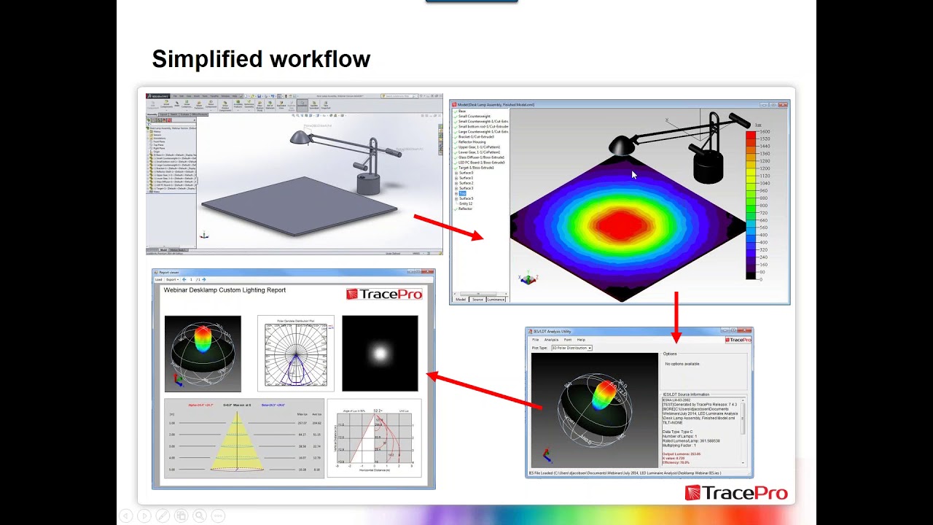The width and height of the screenshot is (933, 525).
Task: Click next page arrow in Report viewer
Action: pyautogui.click(x=204, y=279)
